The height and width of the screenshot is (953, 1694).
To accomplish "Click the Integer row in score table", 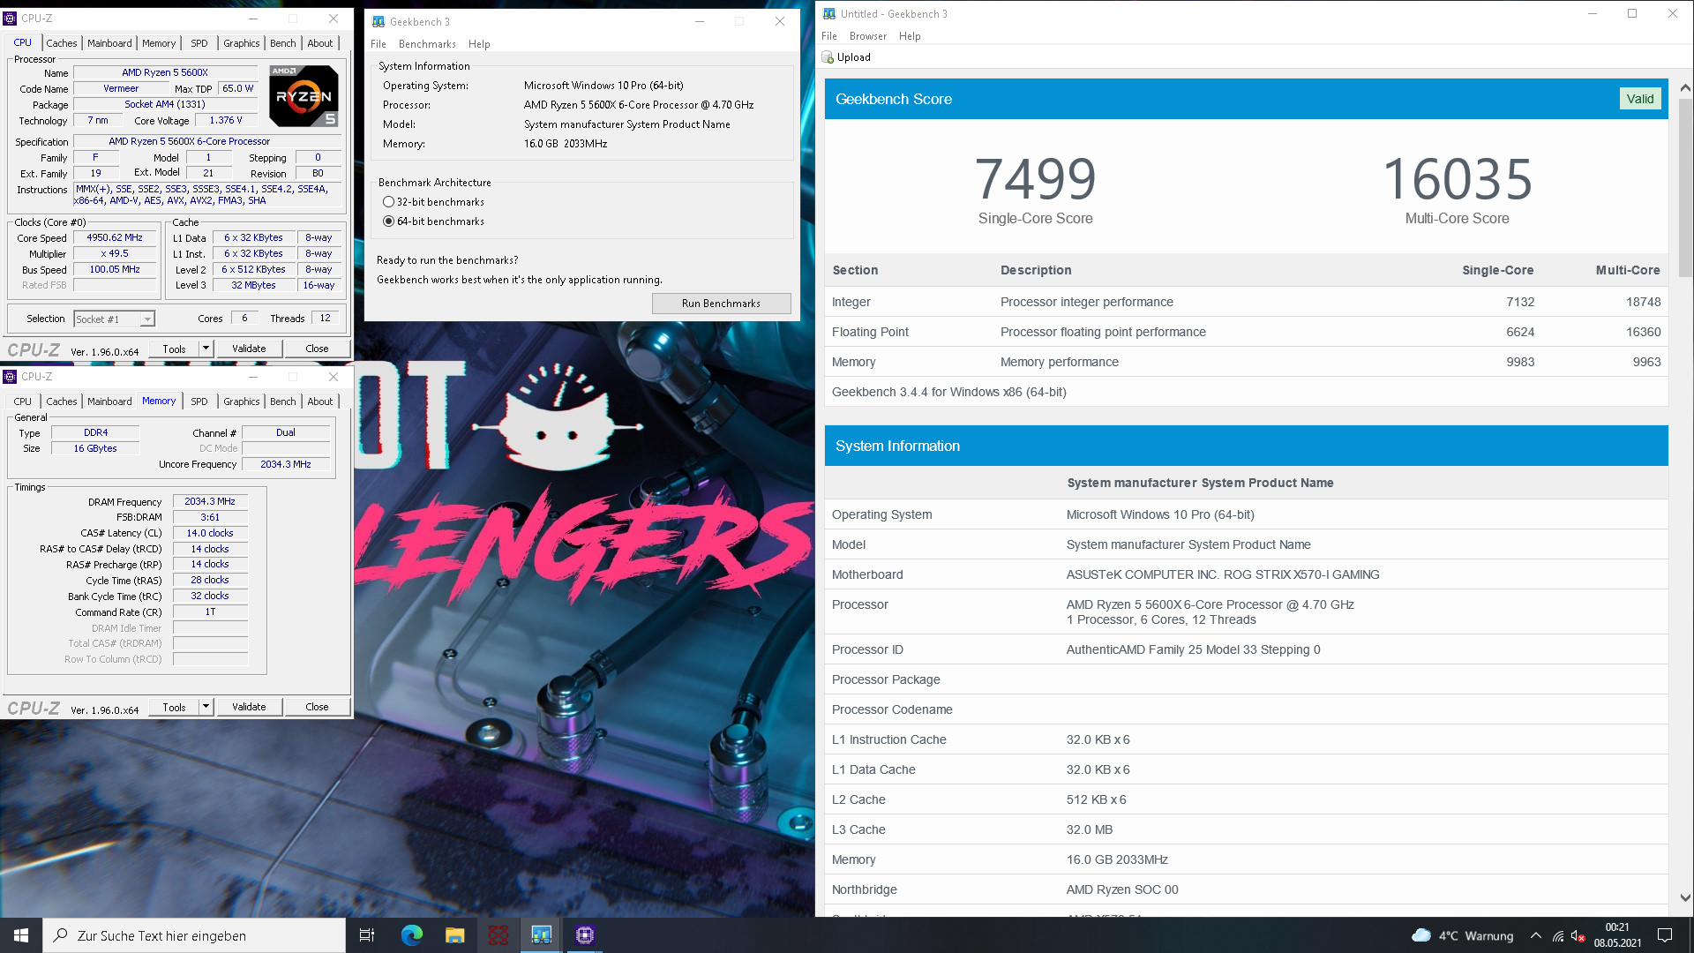I will 1246,302.
